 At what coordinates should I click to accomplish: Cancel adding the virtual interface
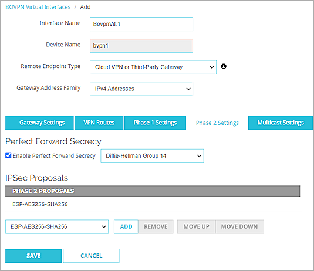click(92, 256)
